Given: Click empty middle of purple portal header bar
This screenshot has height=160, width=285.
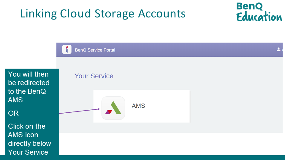Looking at the screenshot, I should (x=193, y=50).
